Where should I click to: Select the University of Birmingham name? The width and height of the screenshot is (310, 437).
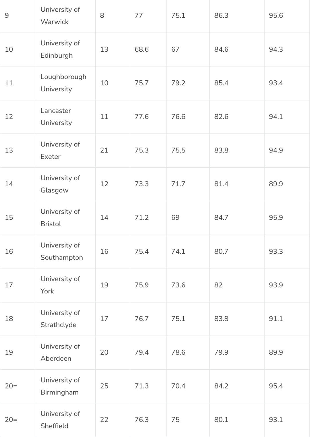pos(60,386)
